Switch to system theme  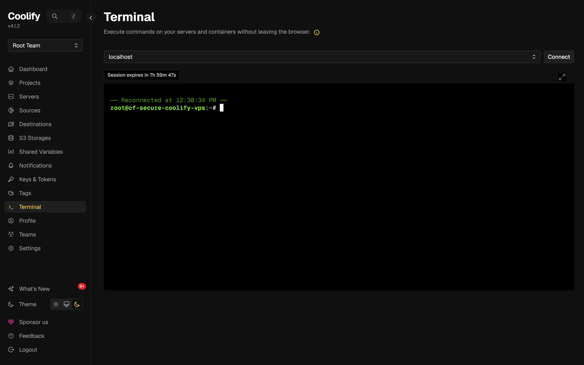(66, 304)
